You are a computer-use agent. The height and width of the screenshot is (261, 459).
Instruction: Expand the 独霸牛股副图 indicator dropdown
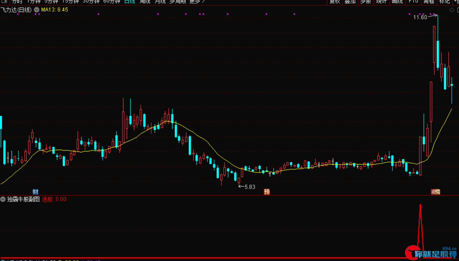pos(3,199)
